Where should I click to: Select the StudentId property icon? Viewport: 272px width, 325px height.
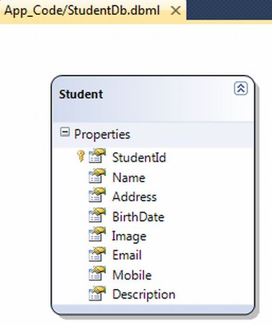pos(97,156)
